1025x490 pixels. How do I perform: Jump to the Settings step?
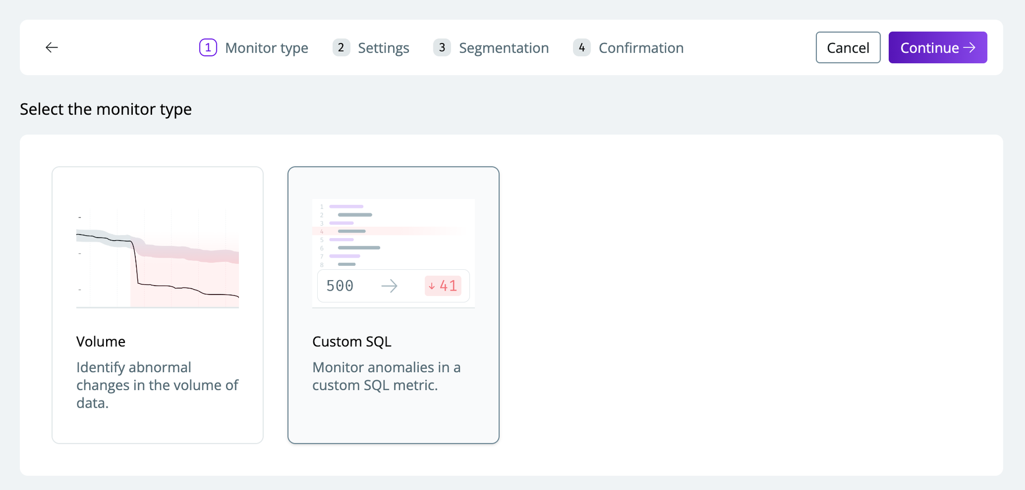[x=383, y=48]
